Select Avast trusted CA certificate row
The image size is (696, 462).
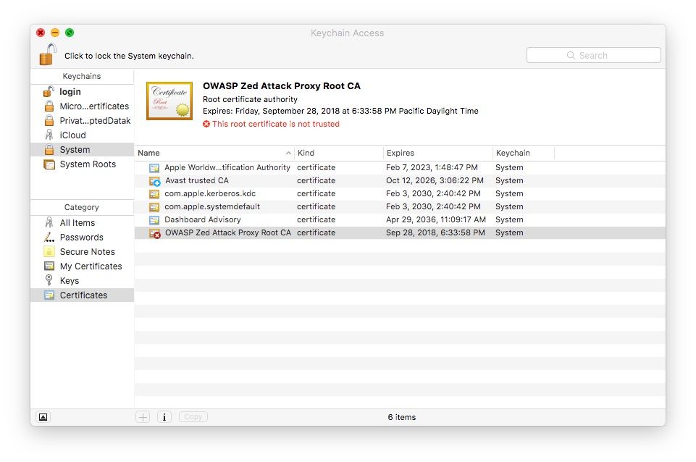(400, 180)
